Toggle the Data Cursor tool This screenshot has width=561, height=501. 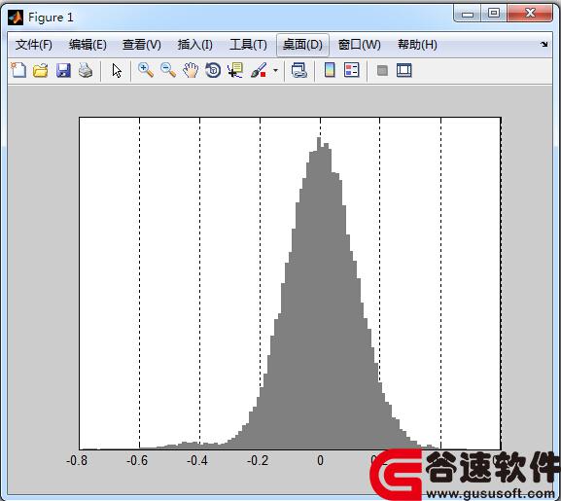[x=235, y=70]
